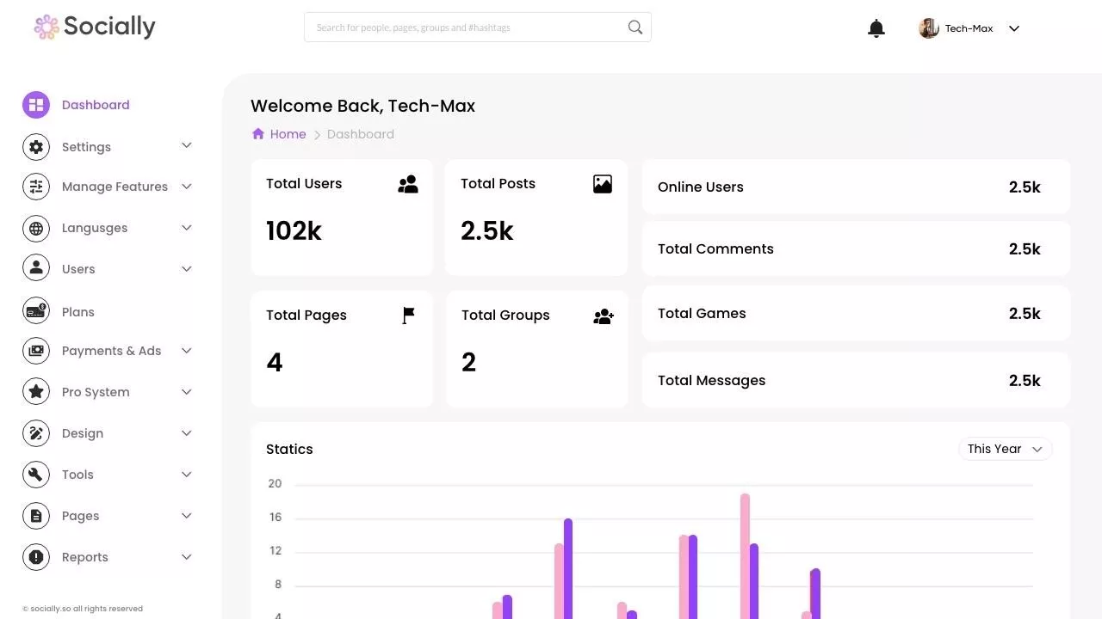1102x619 pixels.
Task: Click the Dashboard grid icon
Action: 36,105
